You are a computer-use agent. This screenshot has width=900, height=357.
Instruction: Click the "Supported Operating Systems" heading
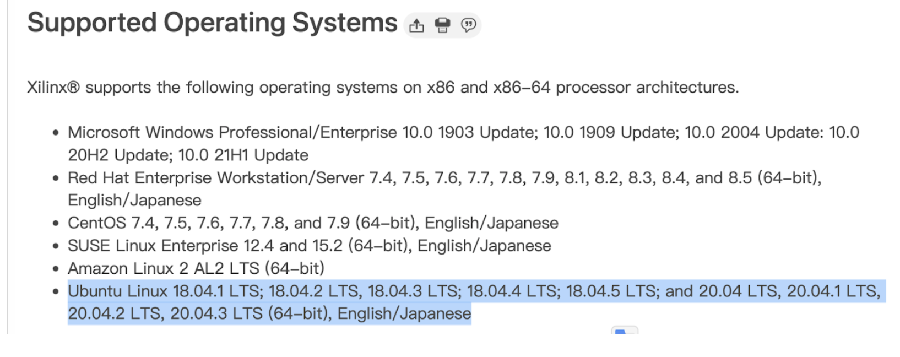[x=212, y=23]
